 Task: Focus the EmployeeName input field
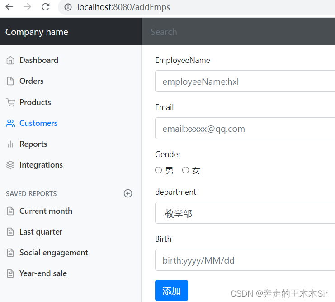245,81
